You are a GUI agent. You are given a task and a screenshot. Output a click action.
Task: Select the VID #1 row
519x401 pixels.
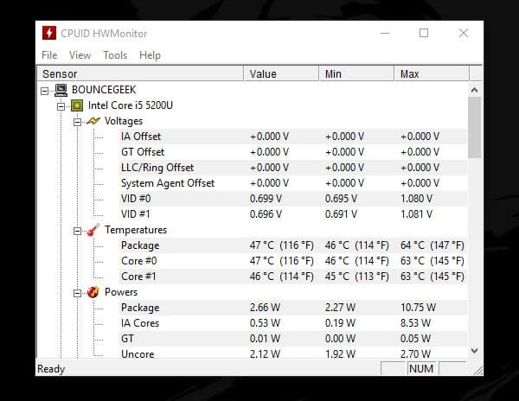(x=293, y=213)
